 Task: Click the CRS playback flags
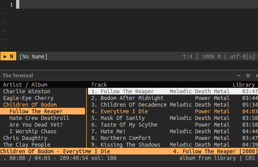[250, 158]
